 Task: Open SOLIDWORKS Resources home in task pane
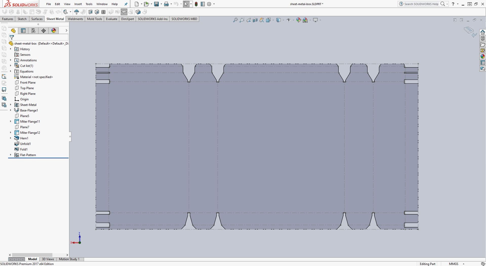483,32
